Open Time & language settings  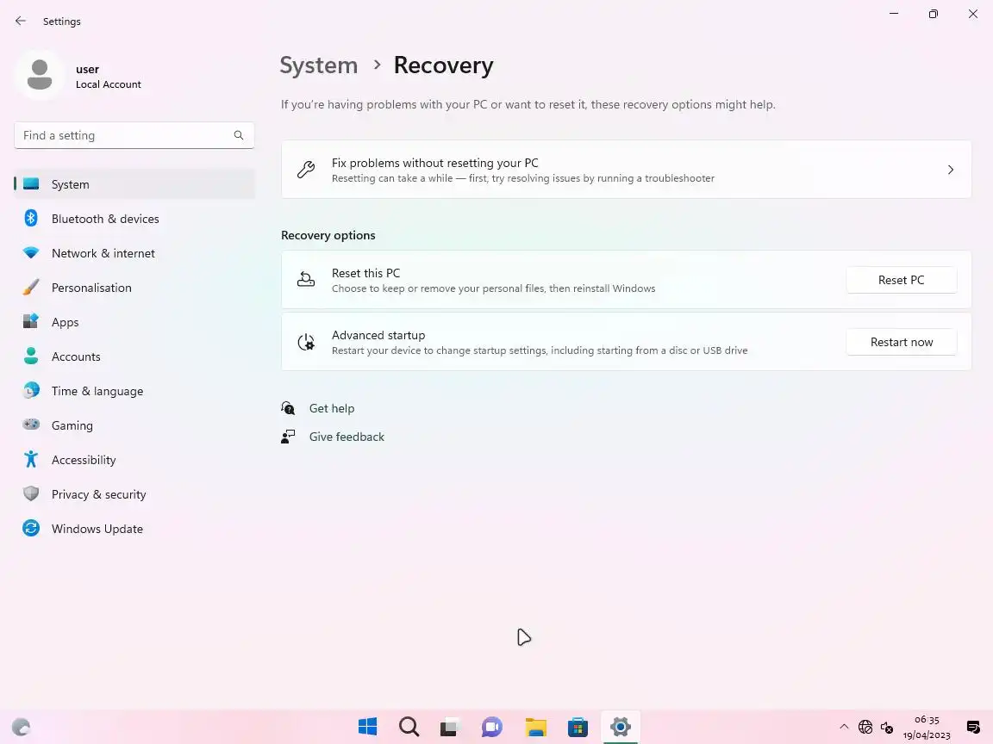134,391
